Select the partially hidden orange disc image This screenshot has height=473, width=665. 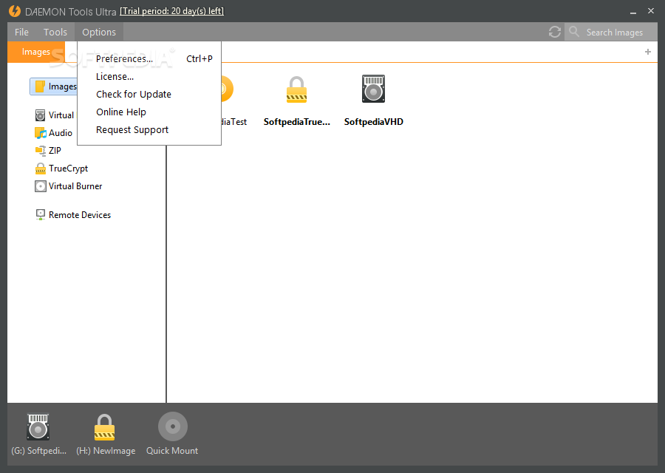[228, 89]
